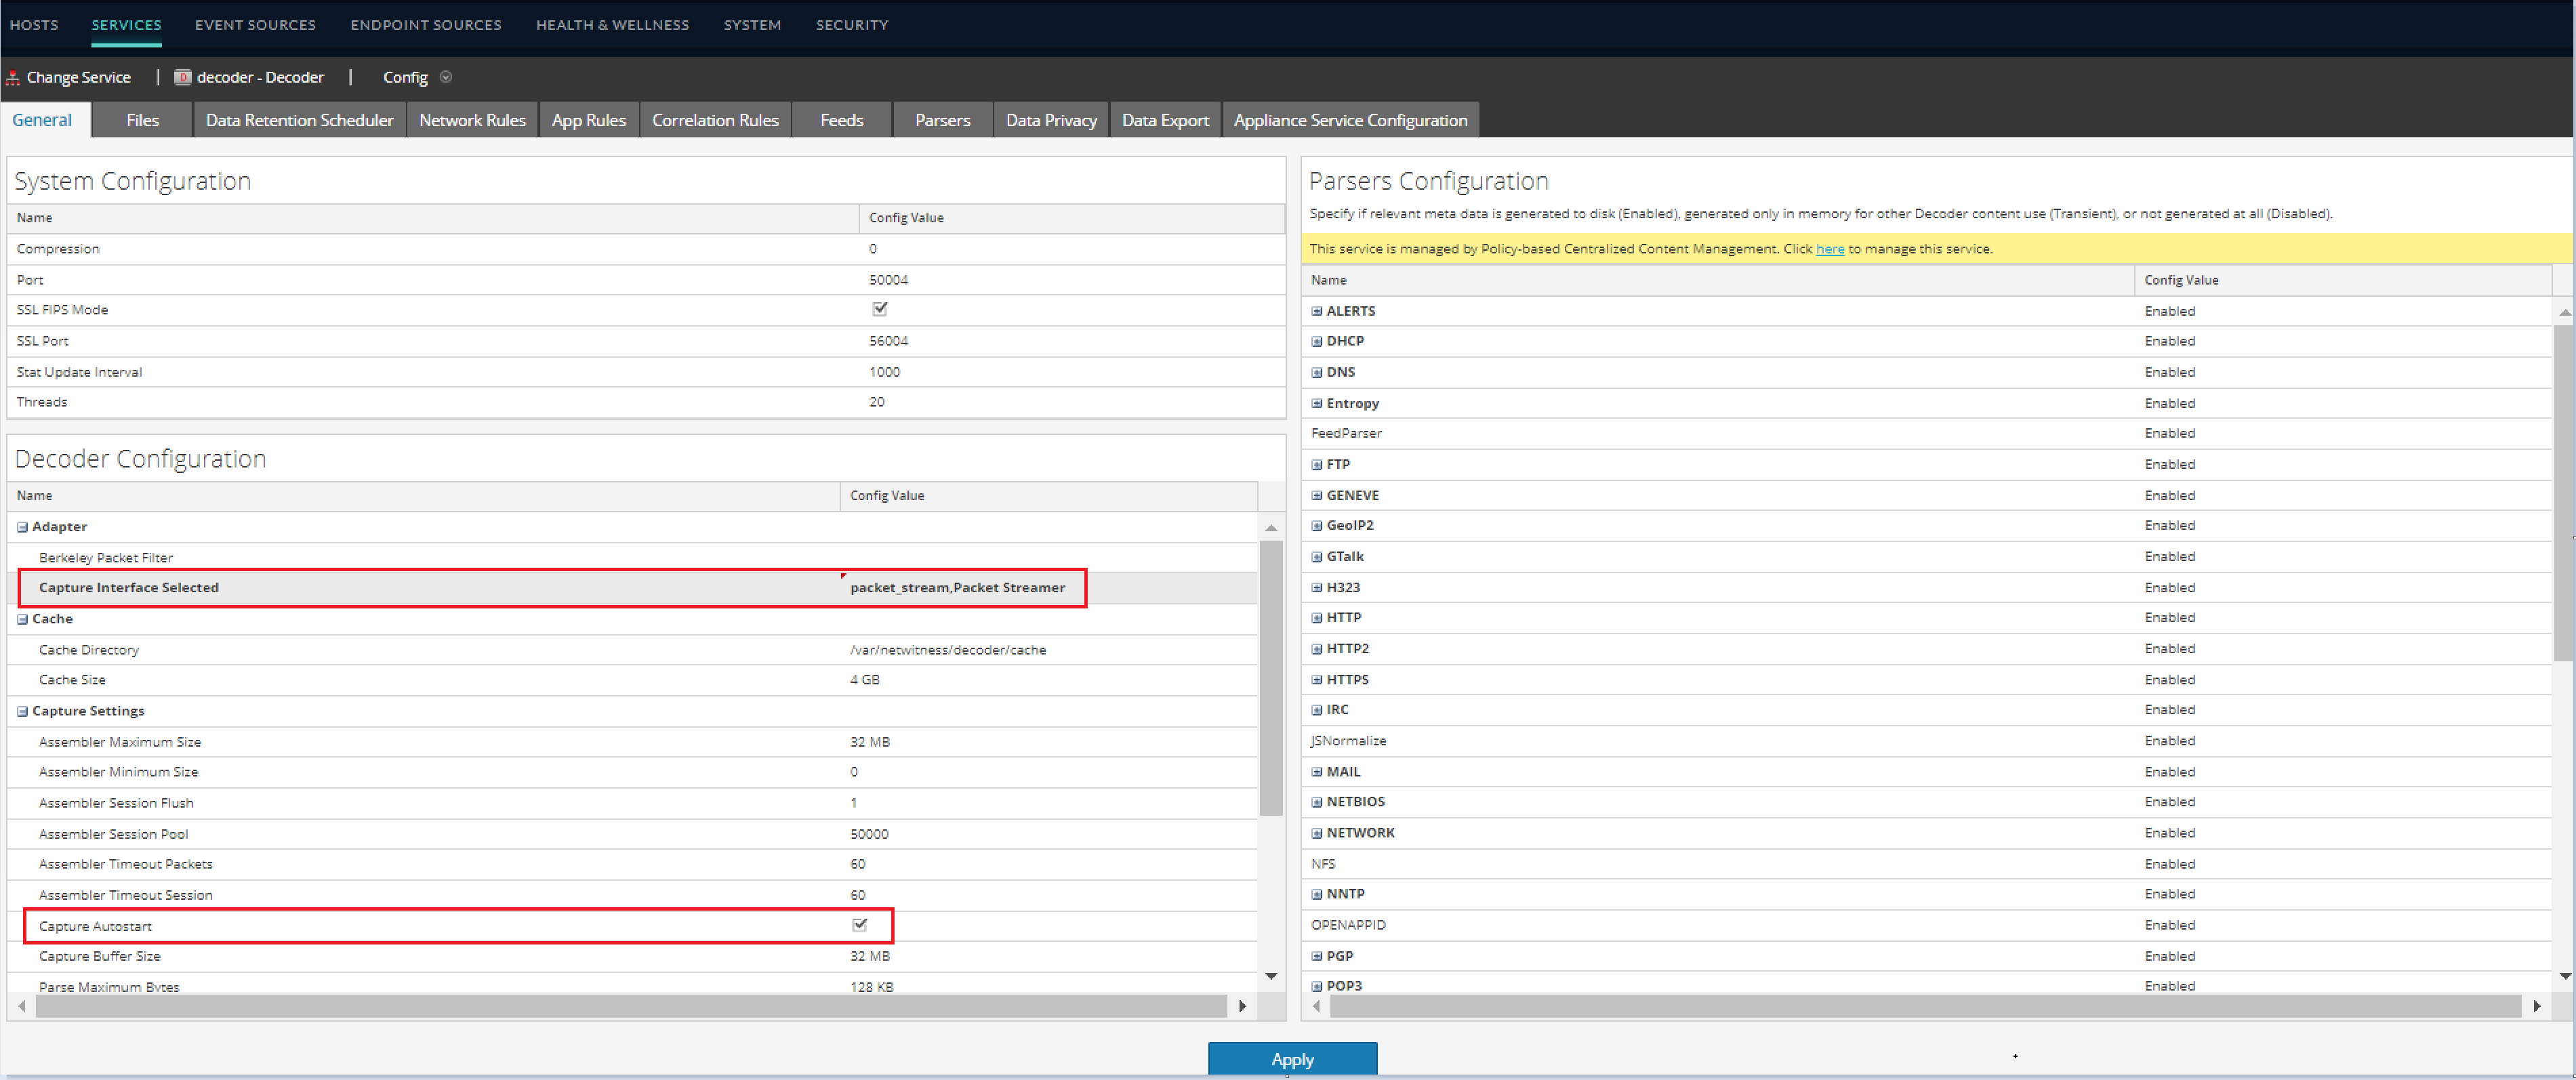This screenshot has width=2576, height=1080.
Task: Collapse the Adapter section
Action: pos(22,526)
